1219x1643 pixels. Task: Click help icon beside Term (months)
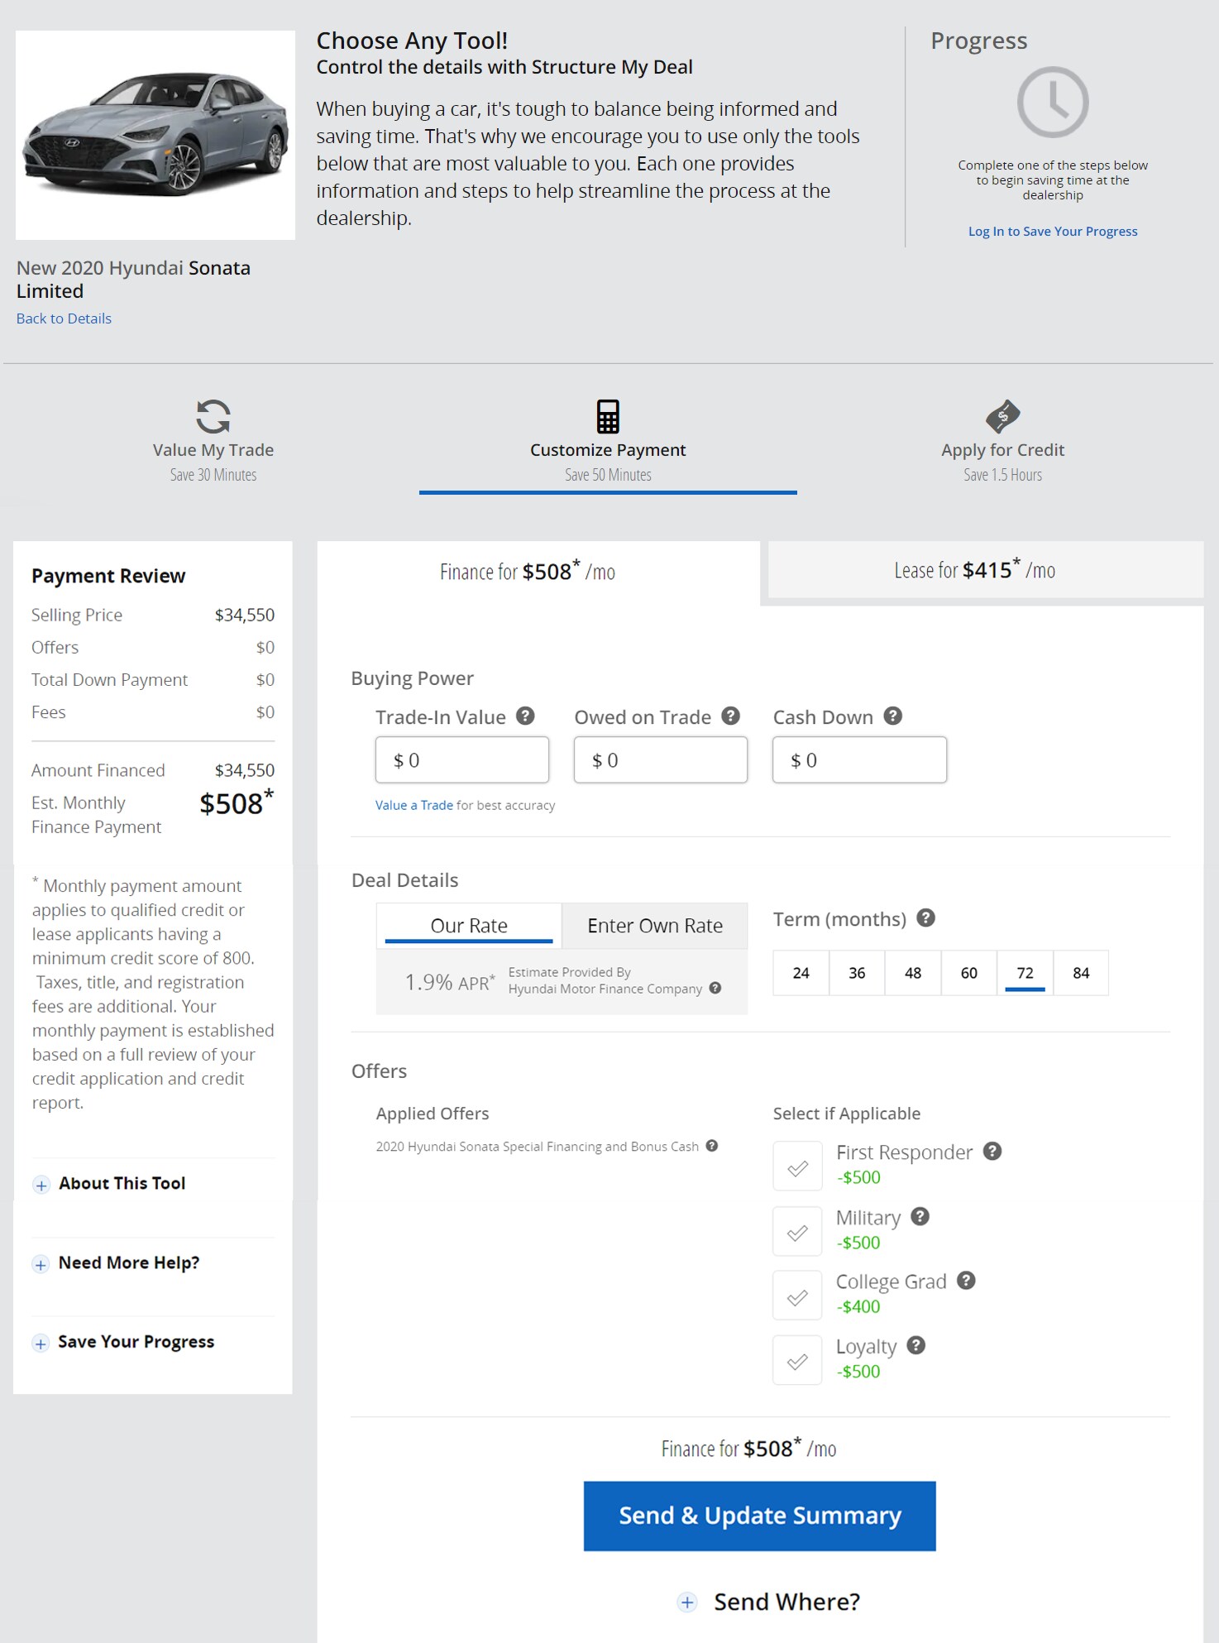tap(926, 918)
